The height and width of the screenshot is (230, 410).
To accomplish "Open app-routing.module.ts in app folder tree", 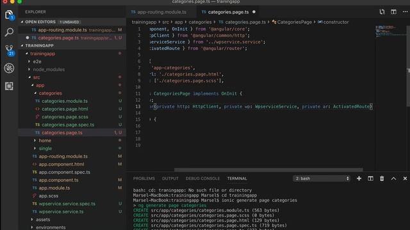I will pos(72,156).
